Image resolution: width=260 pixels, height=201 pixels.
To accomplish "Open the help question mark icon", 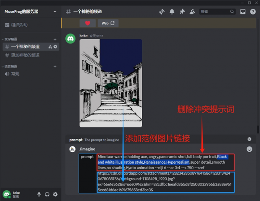I will point(253,11).
